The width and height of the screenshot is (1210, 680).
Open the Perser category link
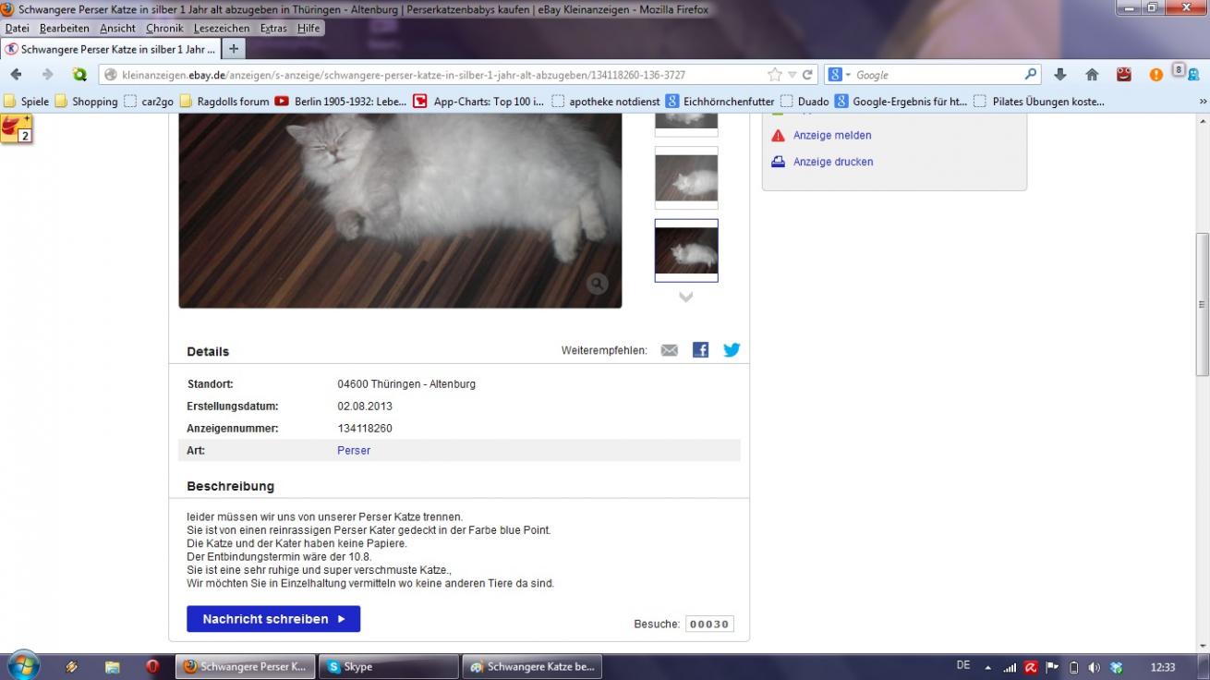click(x=354, y=451)
